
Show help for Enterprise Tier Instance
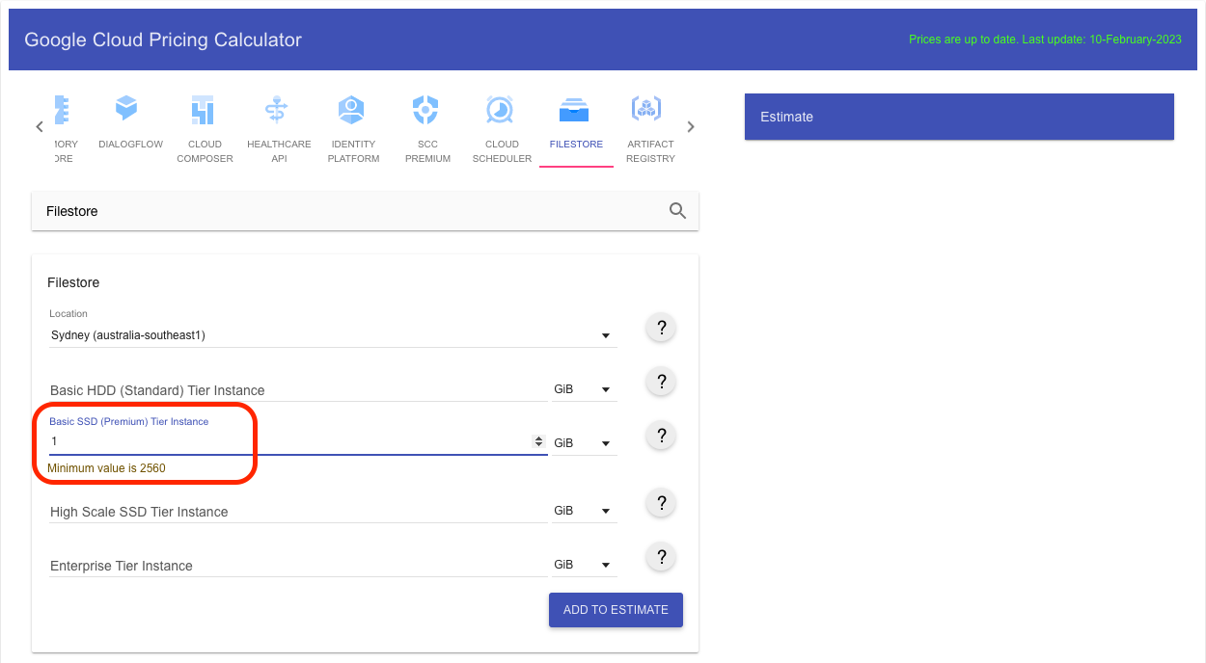tap(662, 557)
